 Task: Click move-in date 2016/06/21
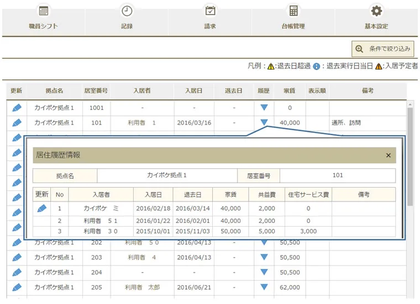[194, 287]
